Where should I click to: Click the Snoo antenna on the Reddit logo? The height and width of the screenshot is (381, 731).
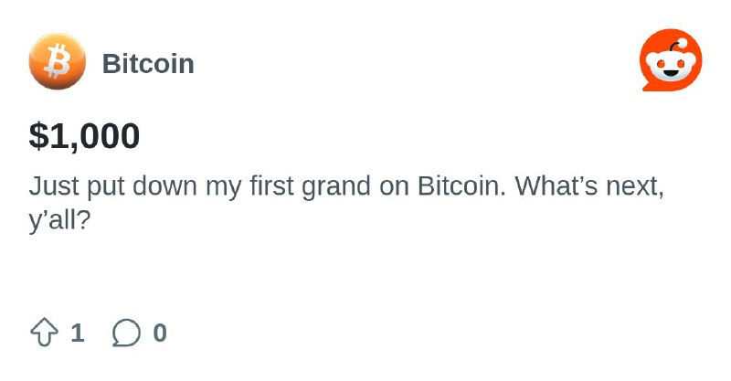tap(678, 46)
